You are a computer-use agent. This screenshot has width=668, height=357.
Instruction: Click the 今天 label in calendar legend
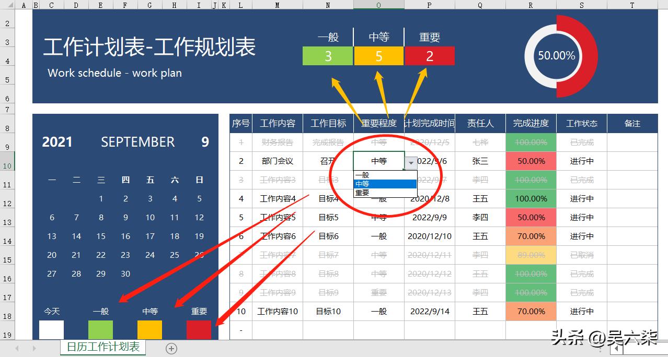pos(51,311)
